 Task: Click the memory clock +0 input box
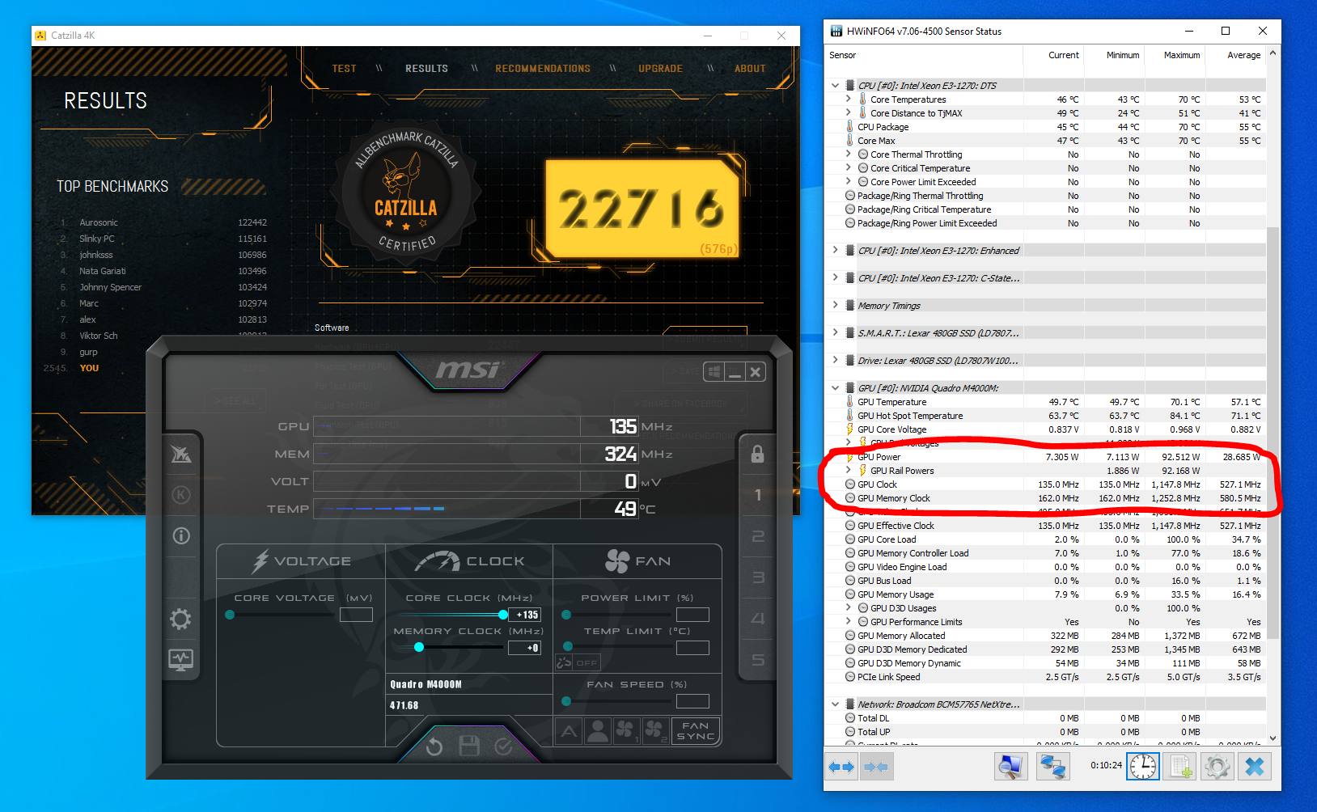(x=524, y=648)
